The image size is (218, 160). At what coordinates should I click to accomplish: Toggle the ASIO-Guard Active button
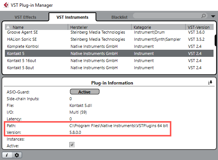click(x=84, y=92)
